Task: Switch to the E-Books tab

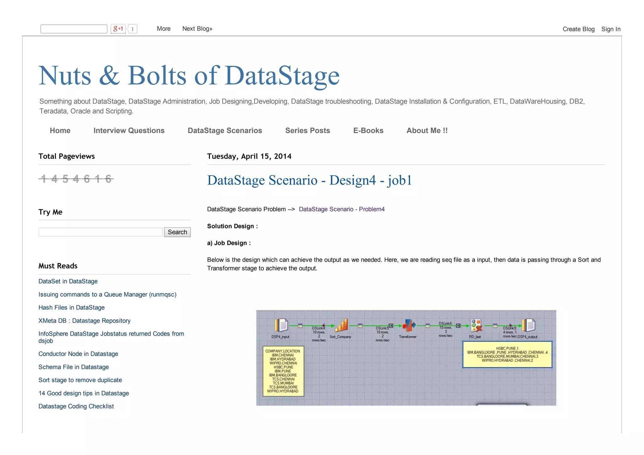Action: (368, 131)
